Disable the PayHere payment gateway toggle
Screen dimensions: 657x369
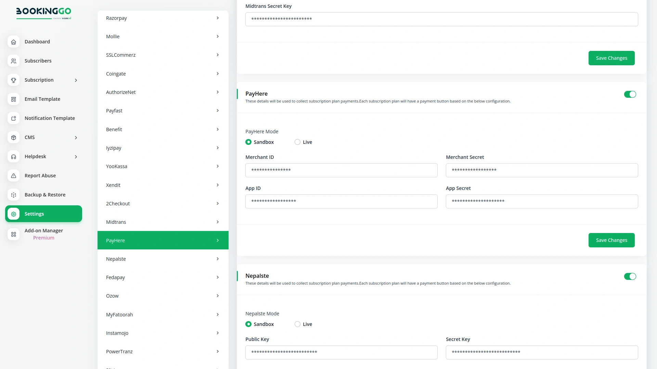630,94
